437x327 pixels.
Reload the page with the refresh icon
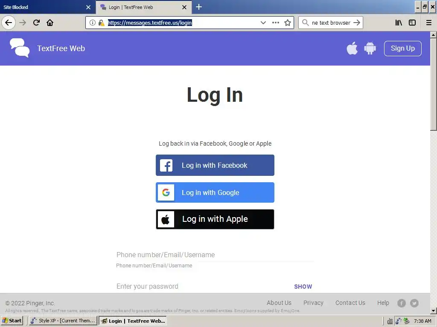(37, 23)
